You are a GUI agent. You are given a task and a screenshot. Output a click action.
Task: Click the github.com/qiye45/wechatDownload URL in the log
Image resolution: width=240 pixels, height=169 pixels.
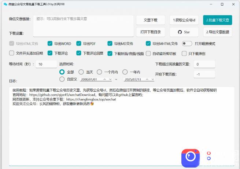[x=62, y=95]
